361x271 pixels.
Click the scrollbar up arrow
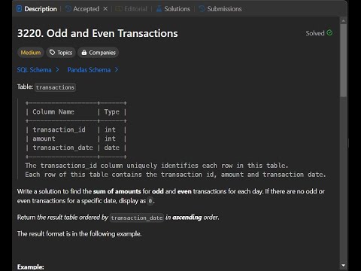coord(344,21)
